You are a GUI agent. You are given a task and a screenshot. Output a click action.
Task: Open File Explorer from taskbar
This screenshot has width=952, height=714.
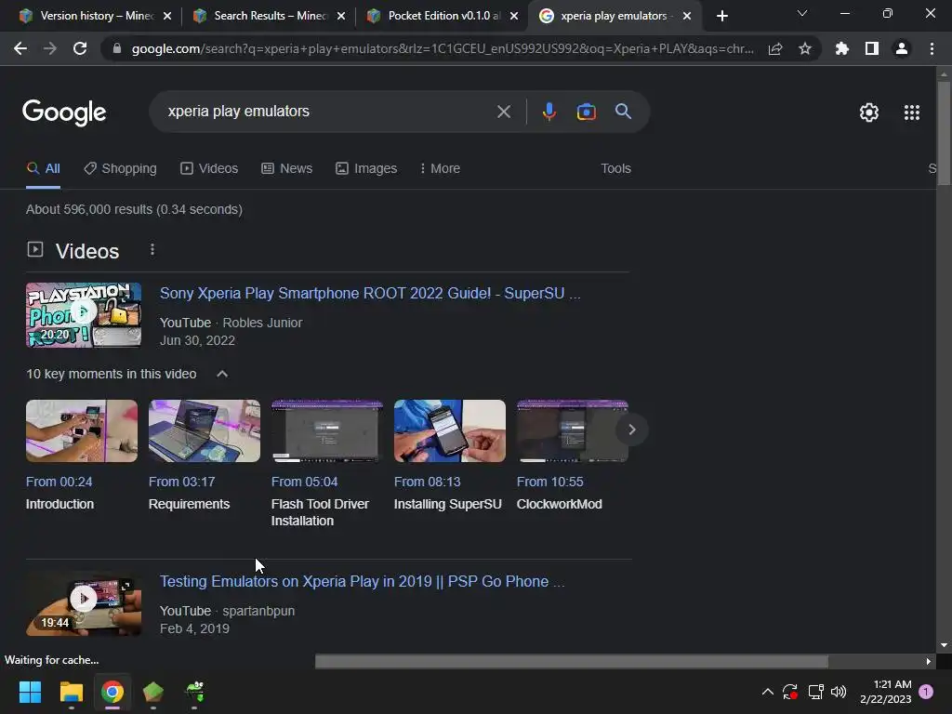click(71, 692)
